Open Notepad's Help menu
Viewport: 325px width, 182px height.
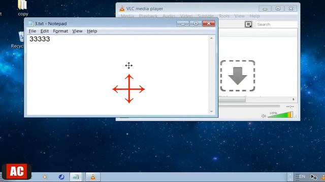(x=92, y=31)
